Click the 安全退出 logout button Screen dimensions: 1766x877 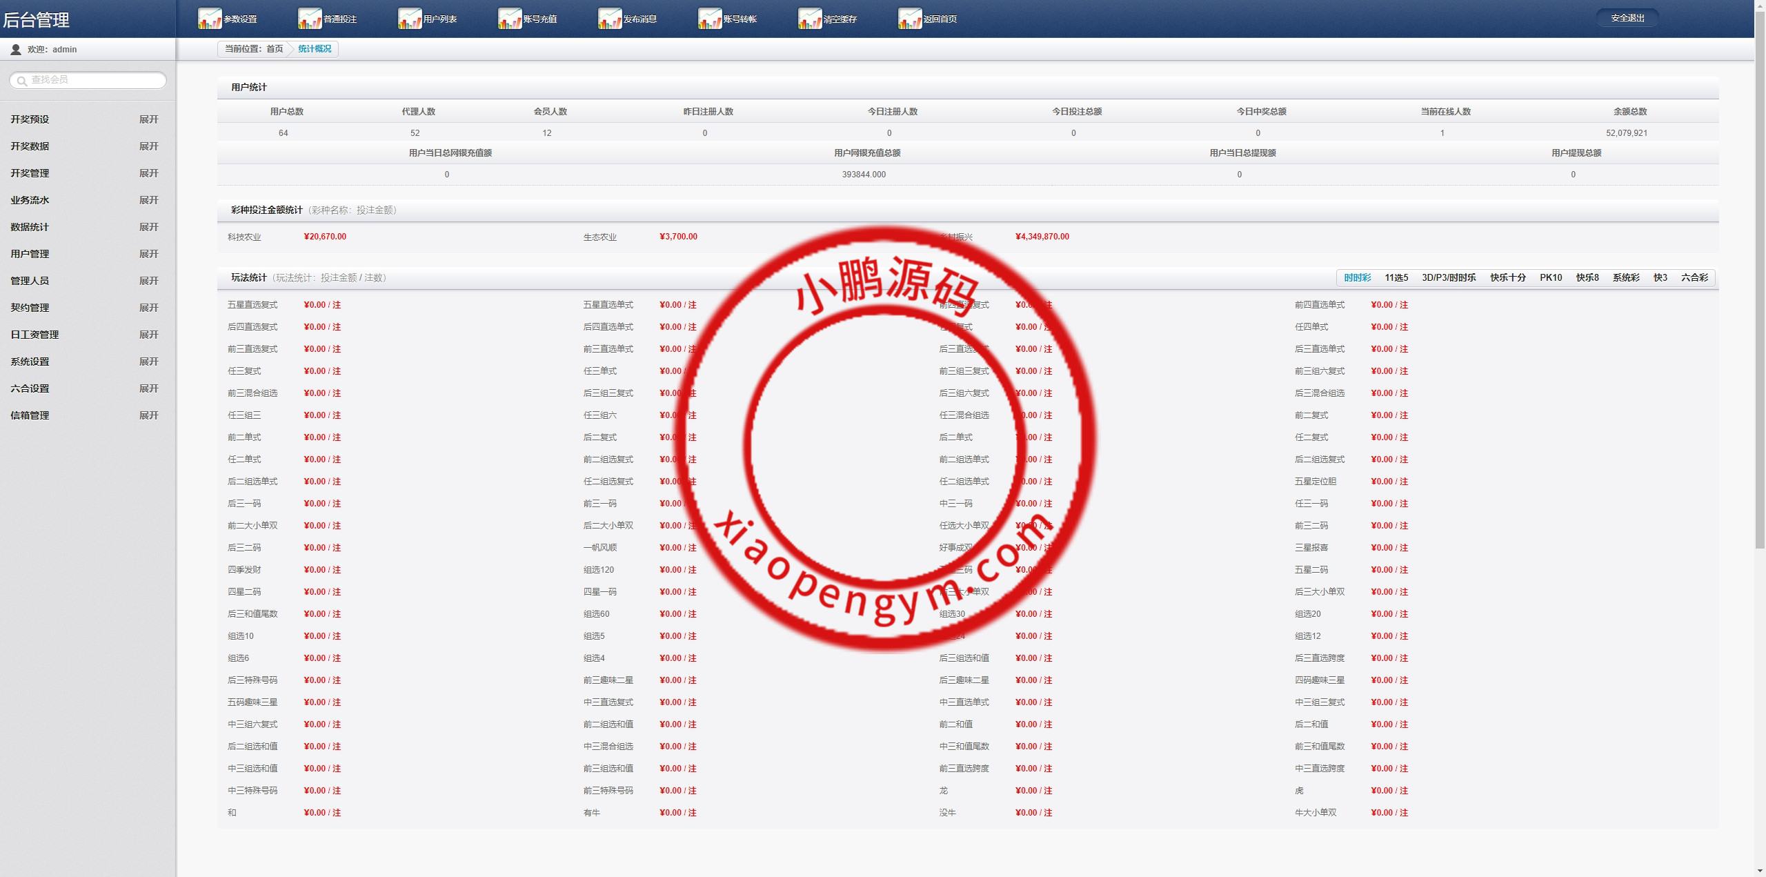tap(1627, 18)
